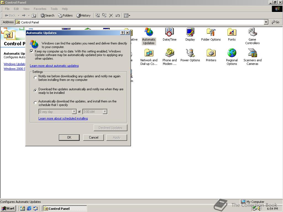This screenshot has width=283, height=212.
Task: Open the Edit menu
Action: coord(16,9)
